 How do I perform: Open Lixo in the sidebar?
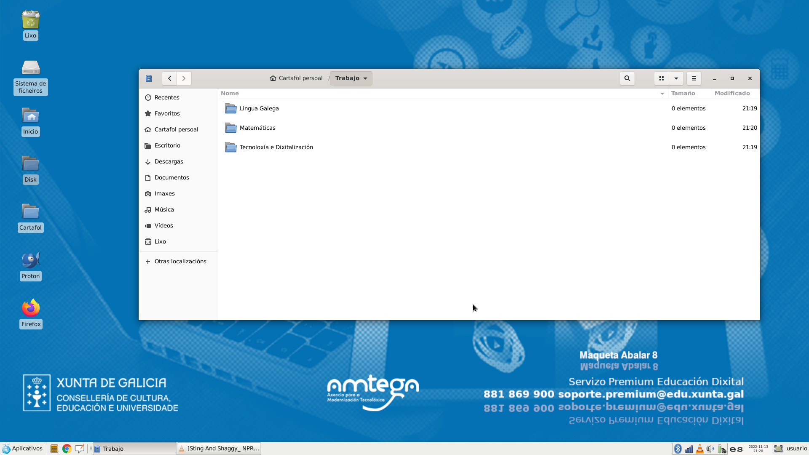160,241
